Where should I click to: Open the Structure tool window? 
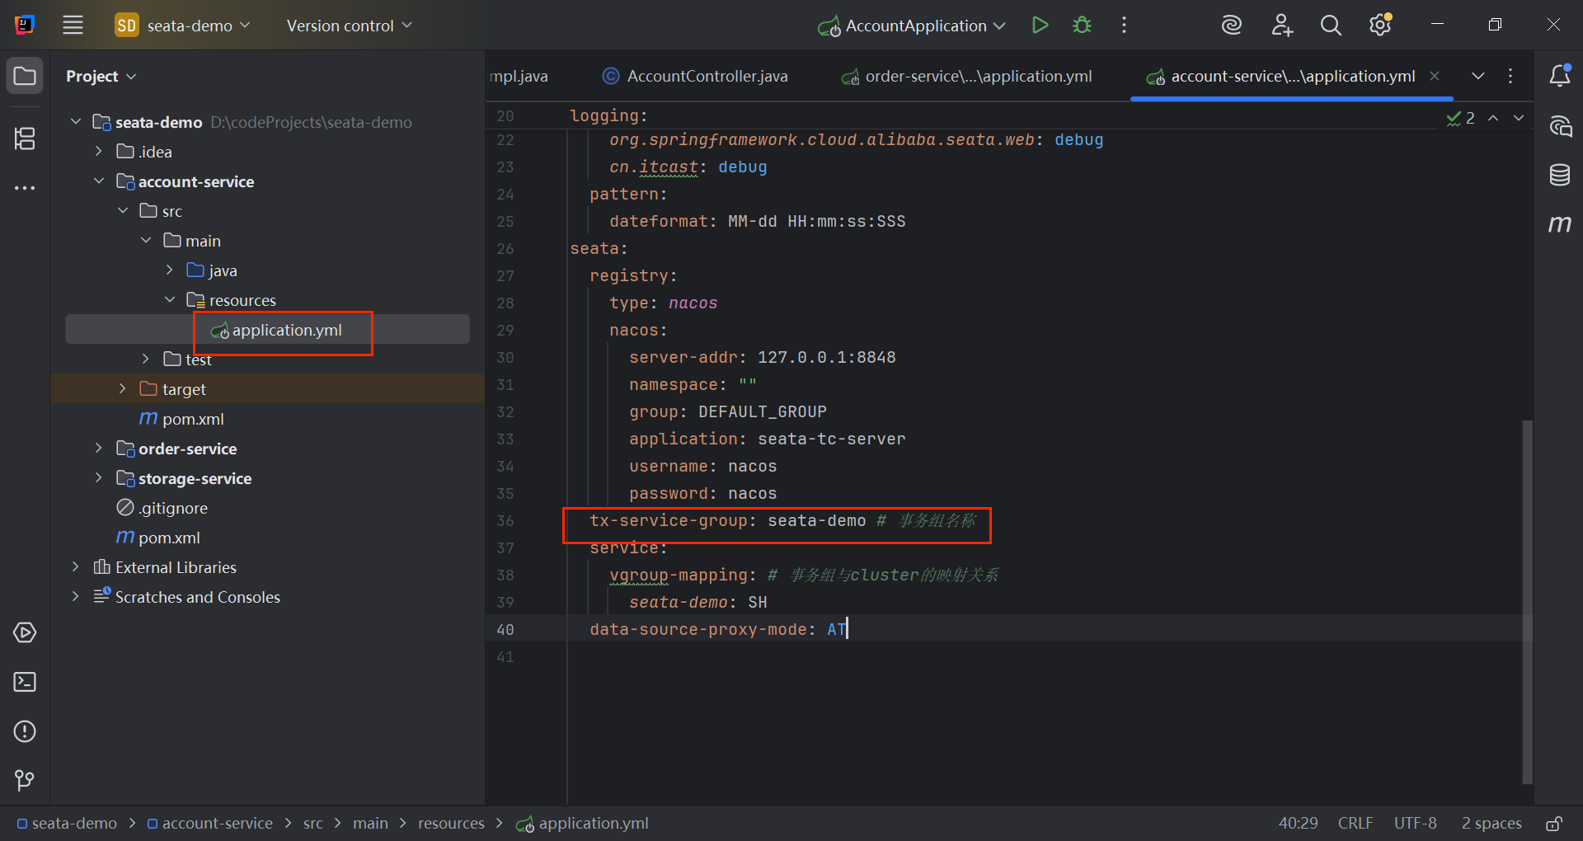point(25,138)
